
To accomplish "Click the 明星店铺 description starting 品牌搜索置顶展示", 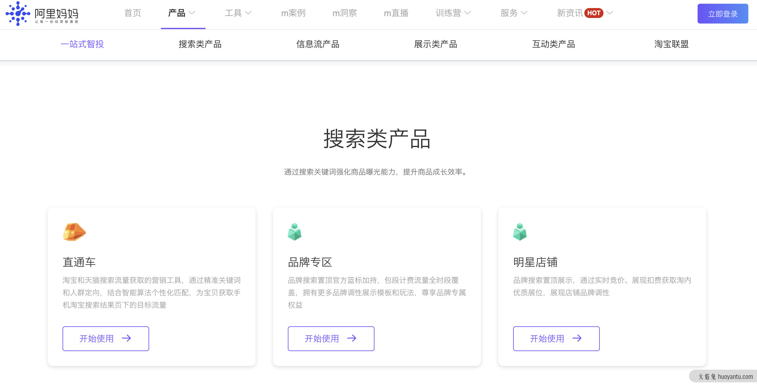I will click(602, 286).
